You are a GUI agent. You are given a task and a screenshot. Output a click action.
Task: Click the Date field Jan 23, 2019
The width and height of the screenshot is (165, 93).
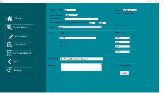(128, 10)
